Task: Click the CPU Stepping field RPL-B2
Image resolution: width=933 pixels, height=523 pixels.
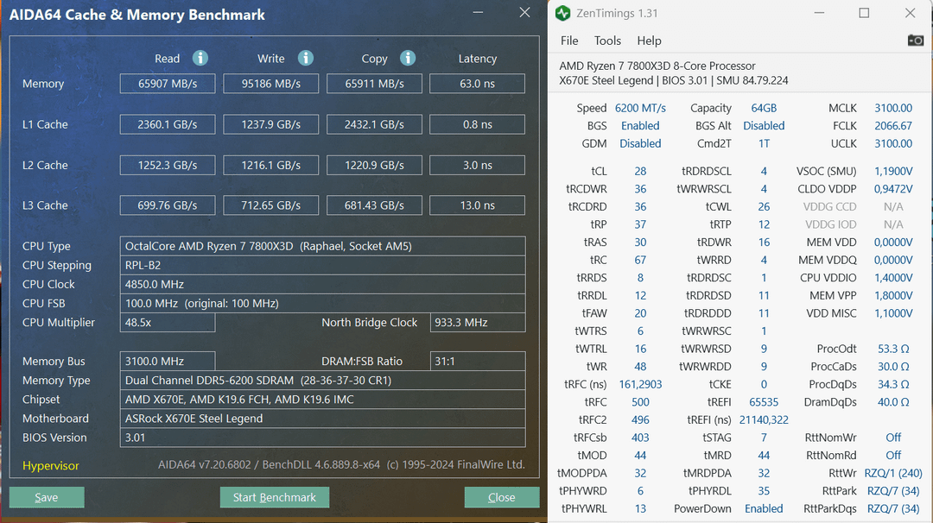Action: pos(322,265)
